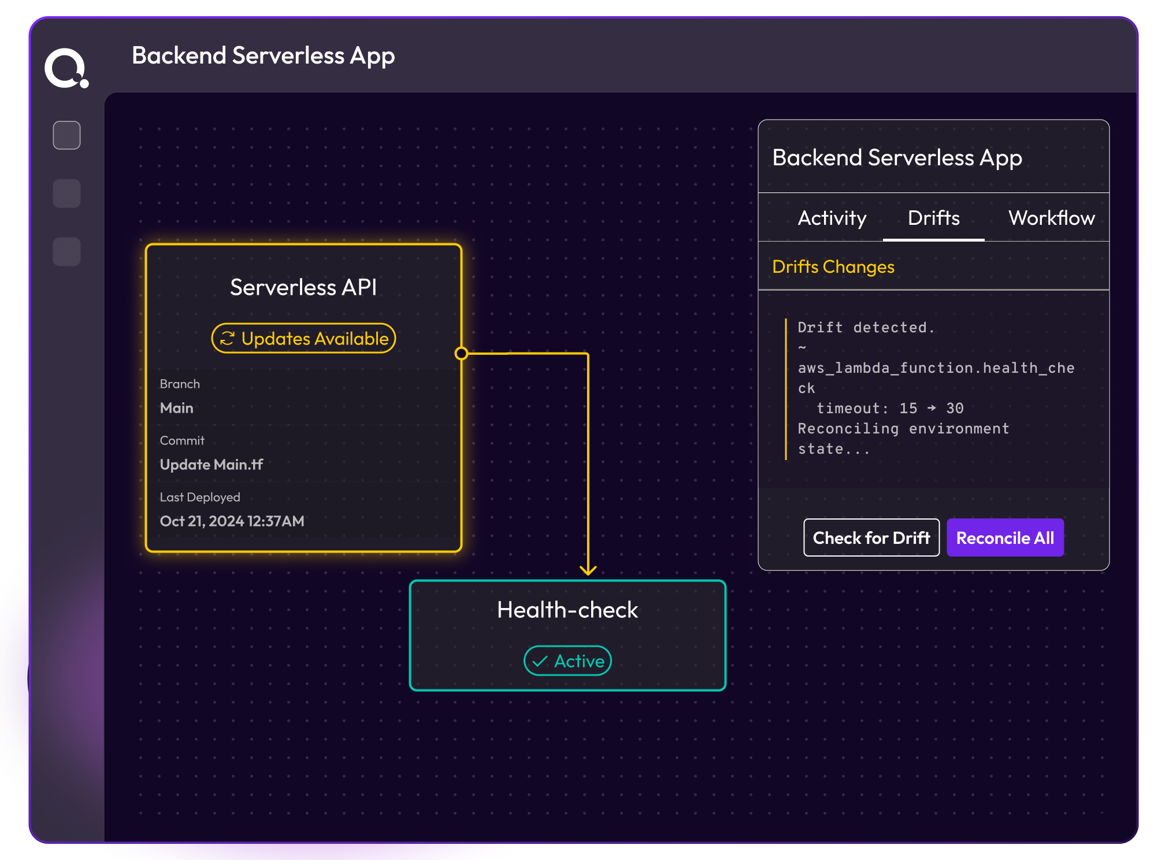Click the yellow arrowhead above Health-check node
The width and height of the screenshot is (1165, 860).
[x=588, y=570]
